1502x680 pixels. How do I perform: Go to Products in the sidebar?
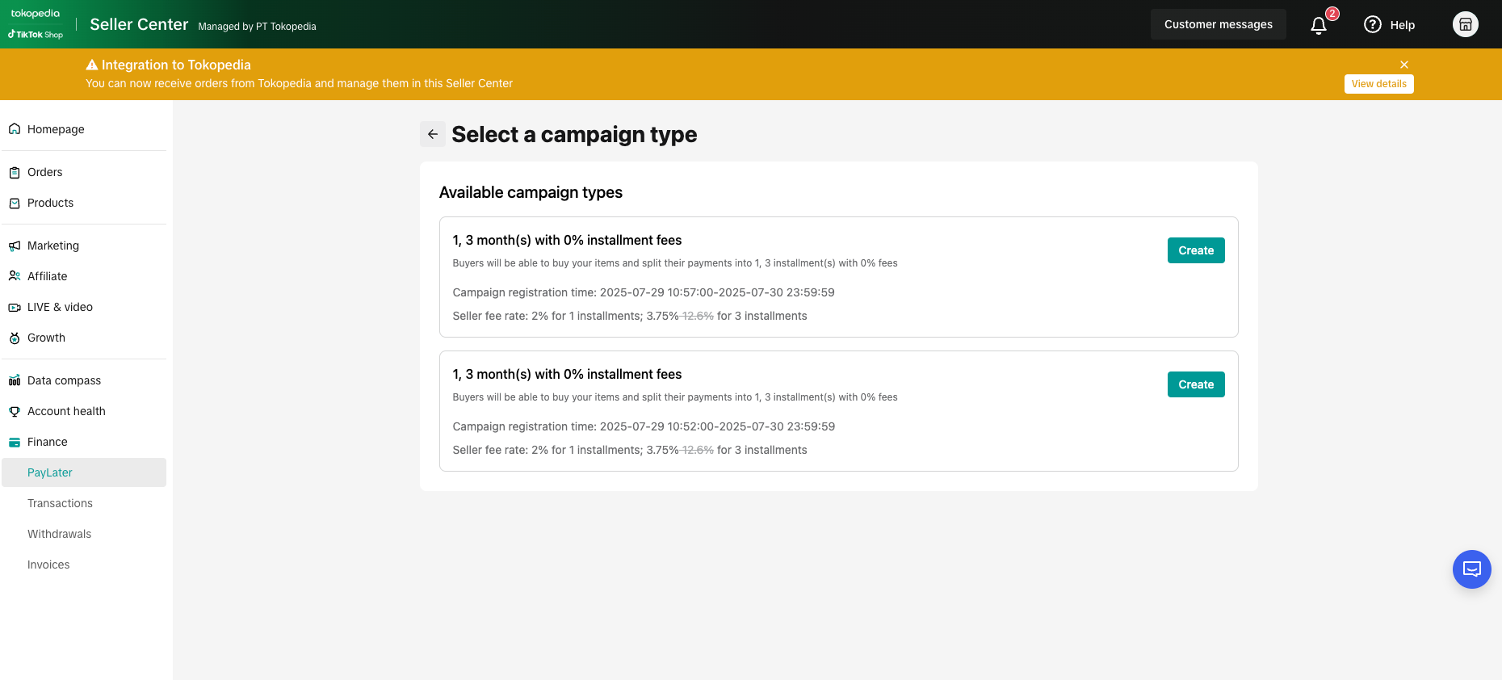tap(50, 203)
